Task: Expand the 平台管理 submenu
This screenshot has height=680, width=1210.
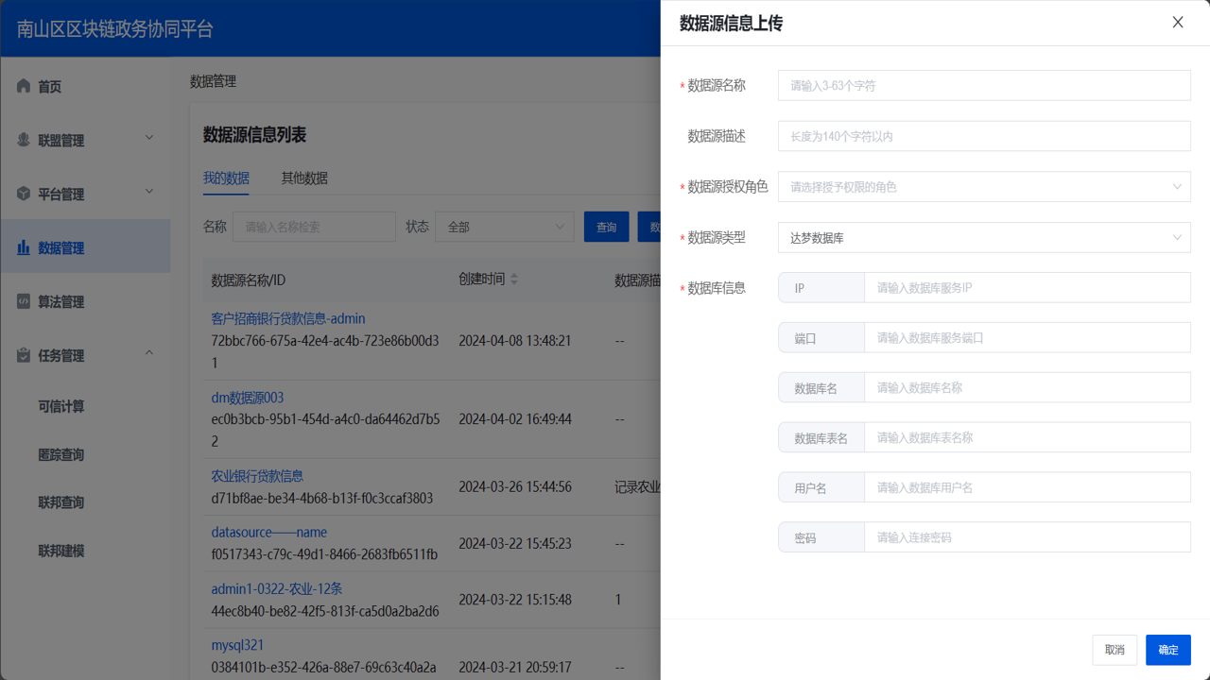Action: [x=149, y=193]
